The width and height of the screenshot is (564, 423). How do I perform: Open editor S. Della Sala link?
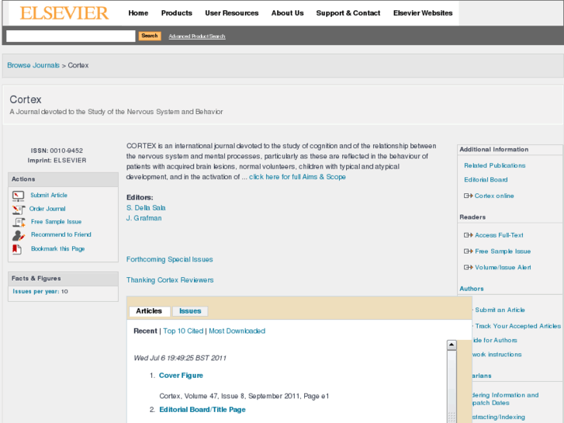(x=146, y=208)
